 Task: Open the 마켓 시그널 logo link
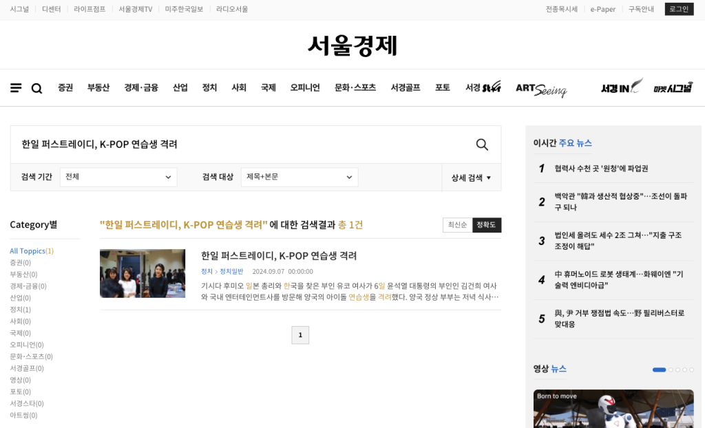(673, 87)
